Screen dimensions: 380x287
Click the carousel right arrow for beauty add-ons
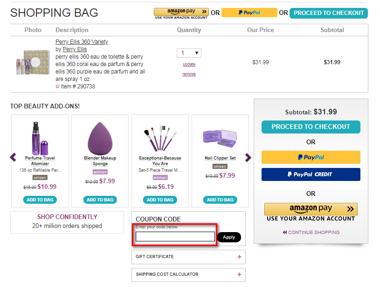point(249,157)
